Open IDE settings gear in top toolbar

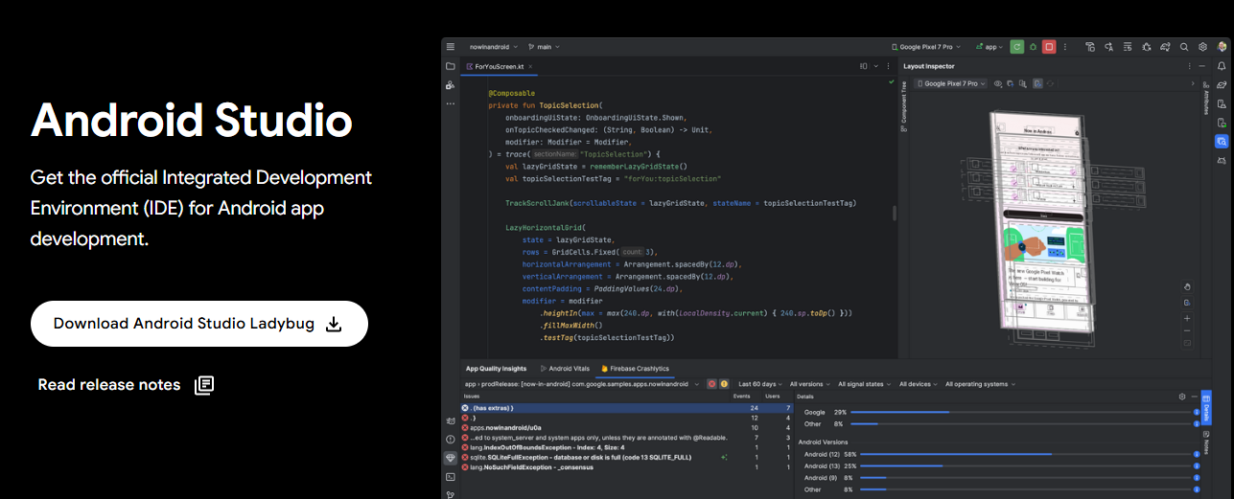coord(1202,46)
